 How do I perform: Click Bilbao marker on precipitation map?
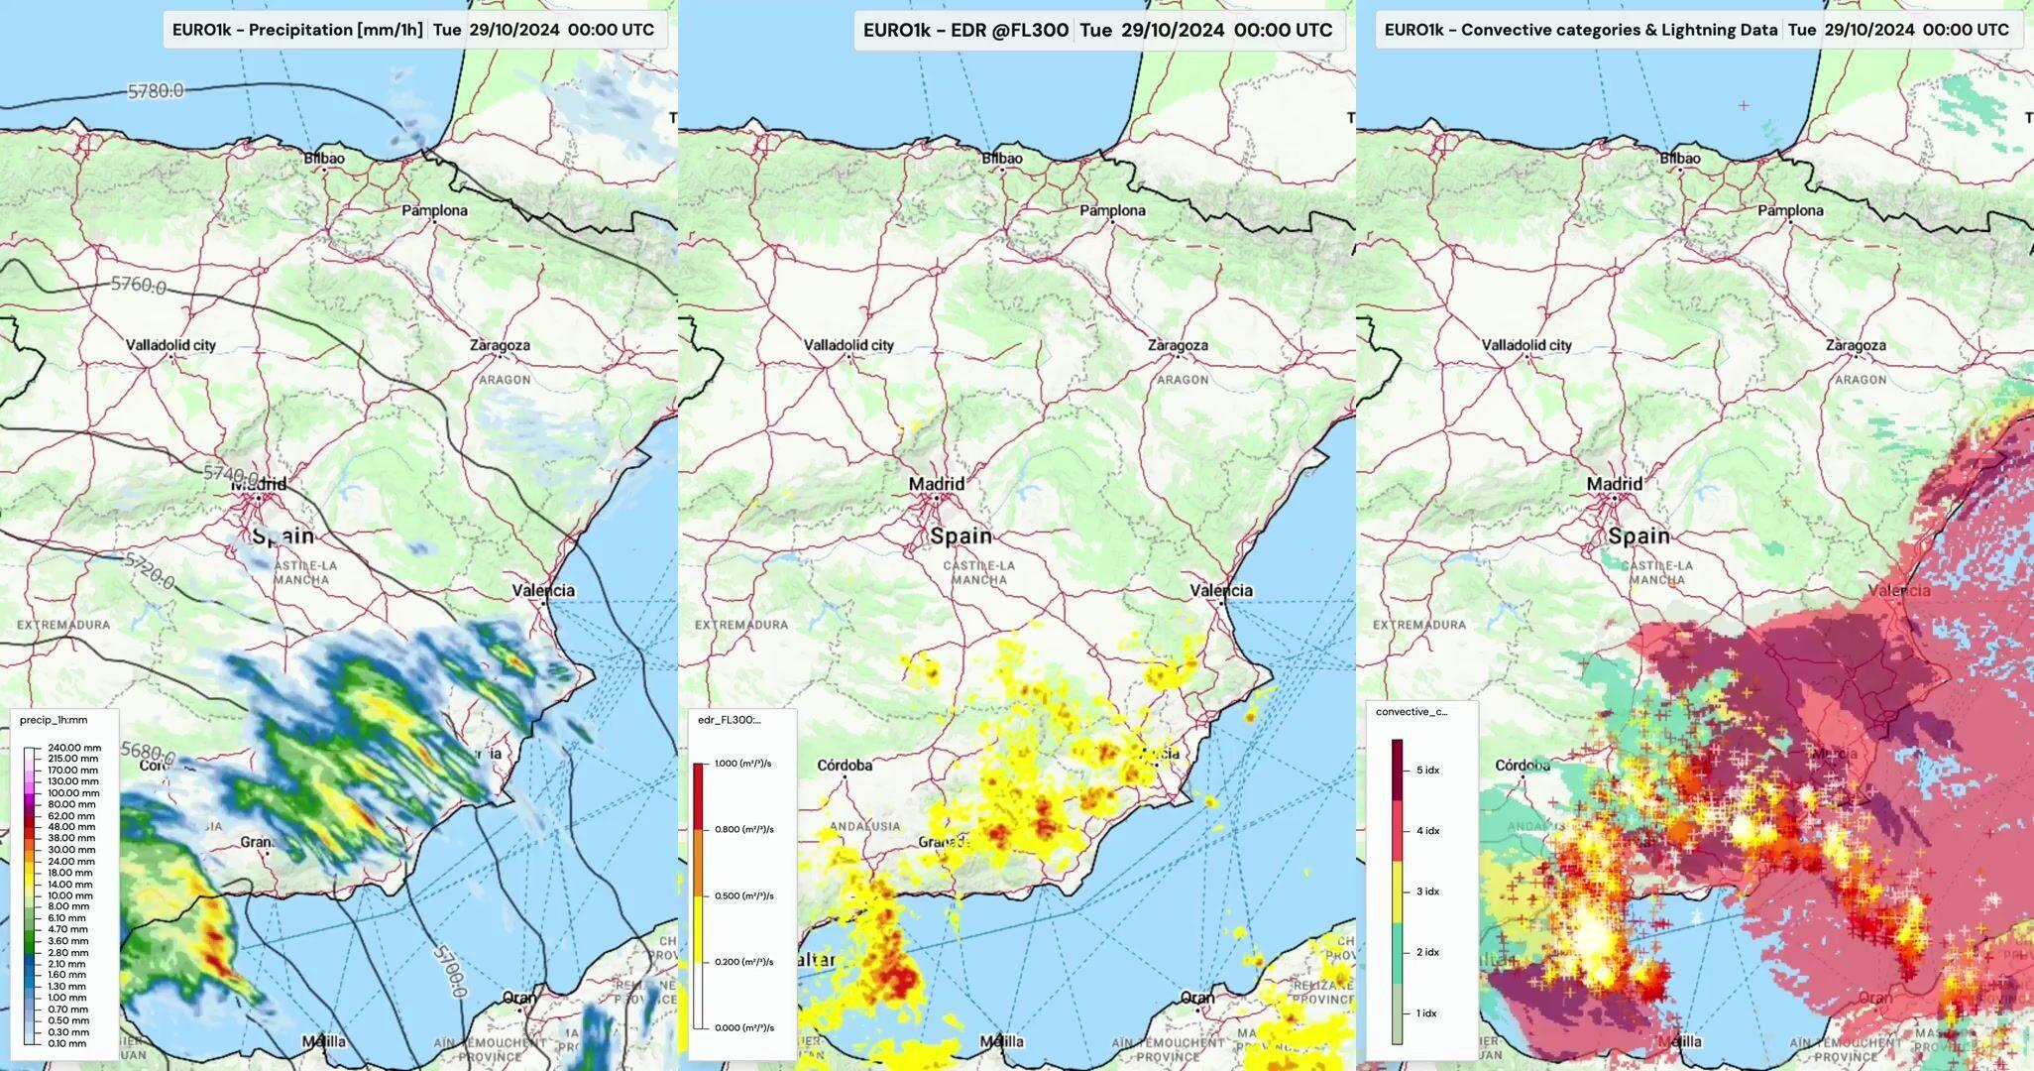(324, 170)
